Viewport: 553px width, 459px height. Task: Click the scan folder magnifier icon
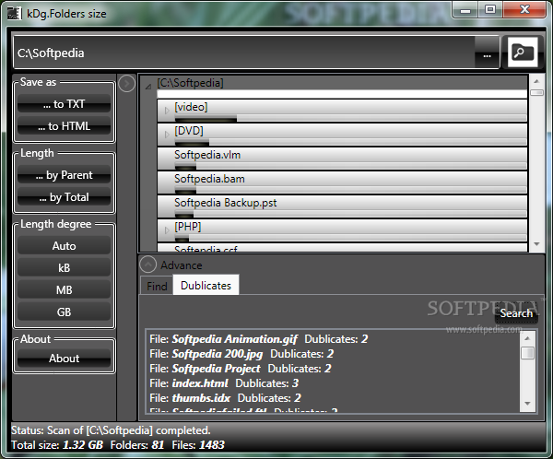coord(523,53)
